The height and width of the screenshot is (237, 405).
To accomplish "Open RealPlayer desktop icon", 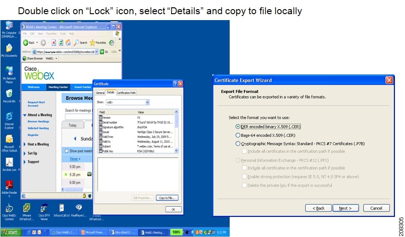I will [79, 211].
